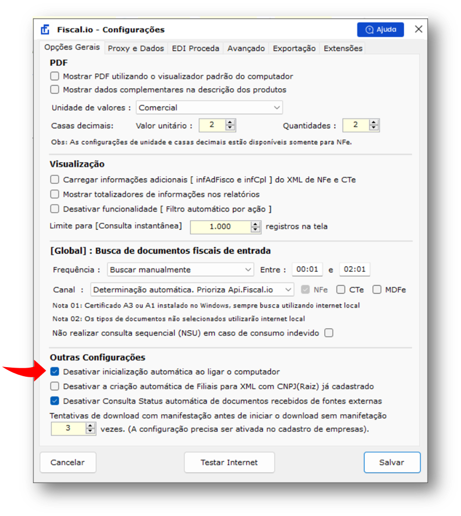
Task: Decrease Quantidades decimal places
Action: click(374, 128)
